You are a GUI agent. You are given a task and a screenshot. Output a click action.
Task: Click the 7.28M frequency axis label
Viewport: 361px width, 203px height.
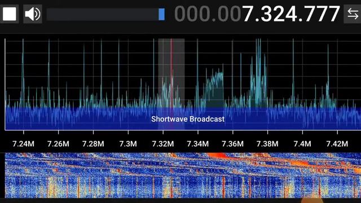click(x=93, y=144)
